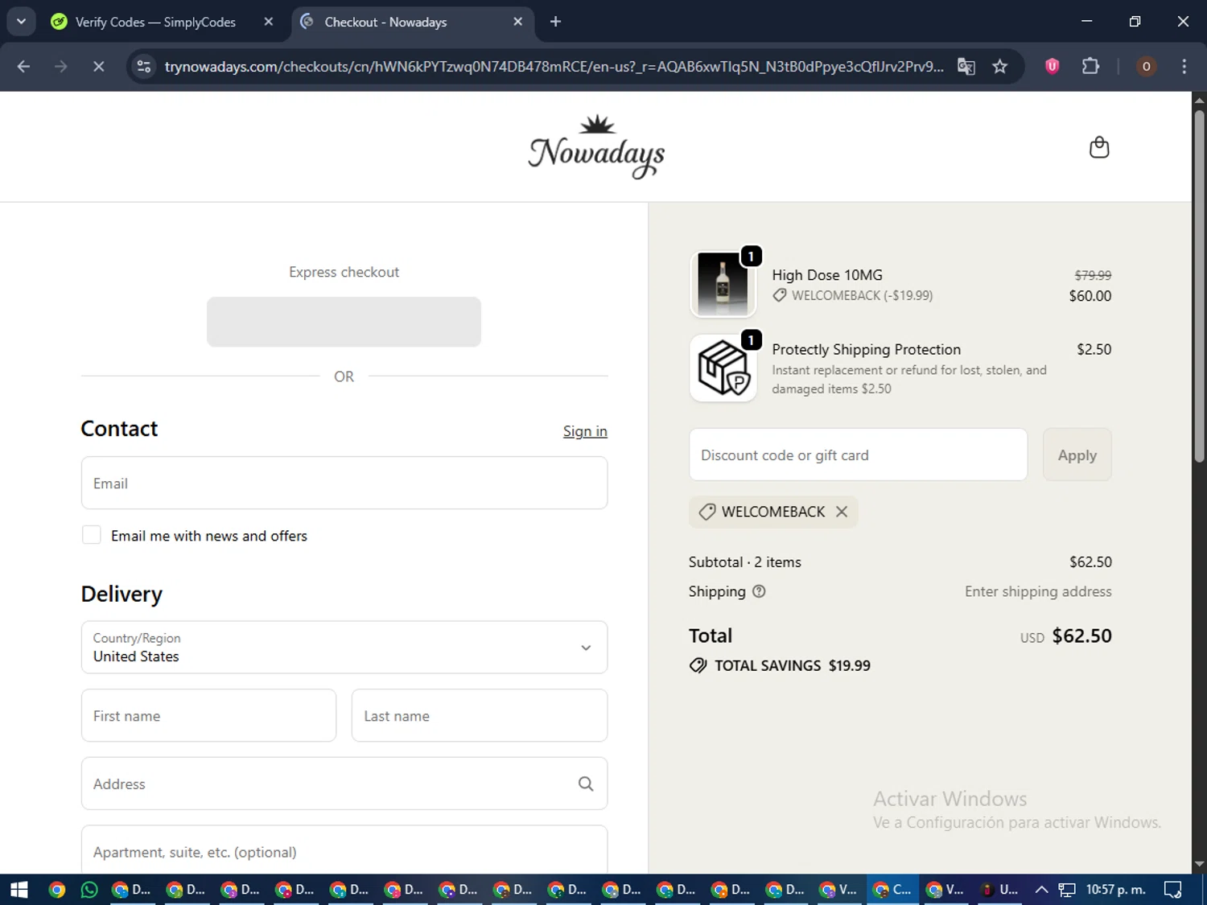Open the Windows Start menu

click(x=19, y=890)
